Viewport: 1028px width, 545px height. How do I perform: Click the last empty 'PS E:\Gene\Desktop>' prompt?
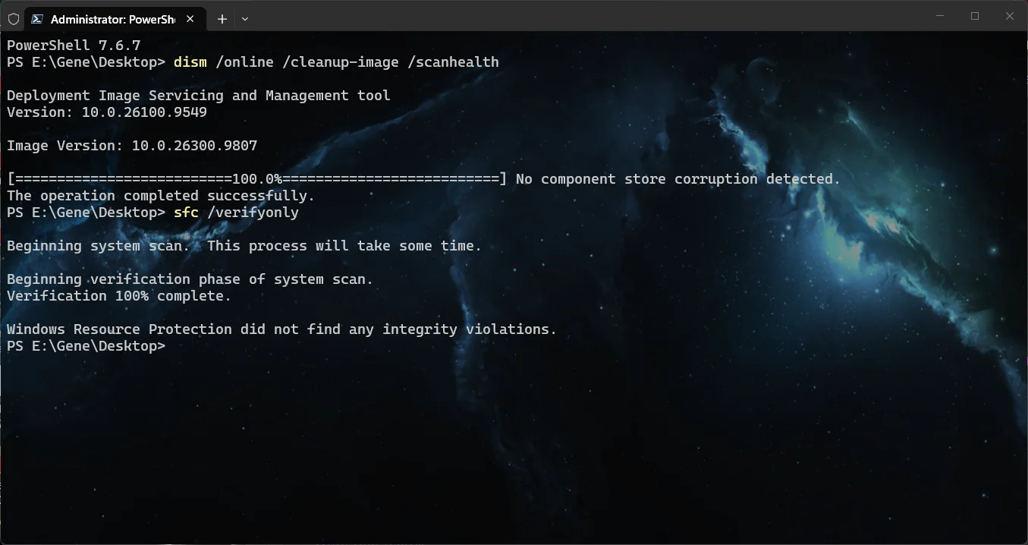[86, 346]
